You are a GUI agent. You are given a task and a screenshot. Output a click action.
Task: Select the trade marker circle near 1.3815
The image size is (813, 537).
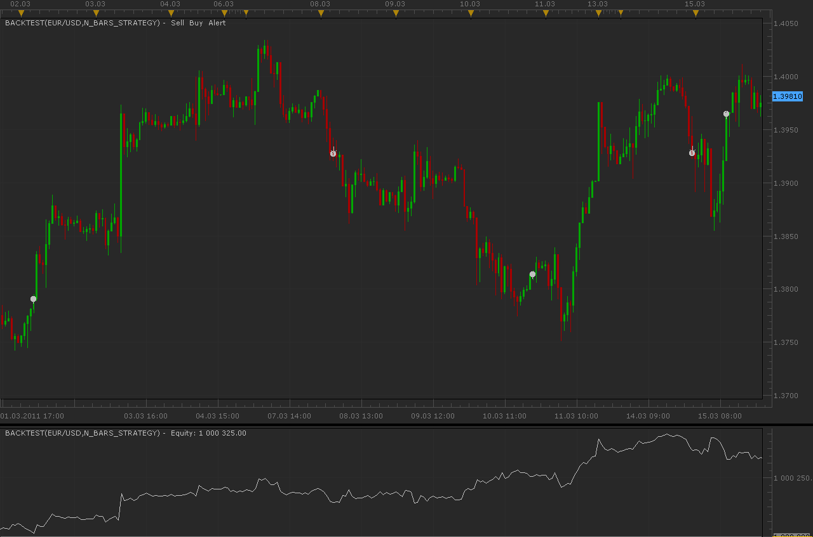coord(532,275)
